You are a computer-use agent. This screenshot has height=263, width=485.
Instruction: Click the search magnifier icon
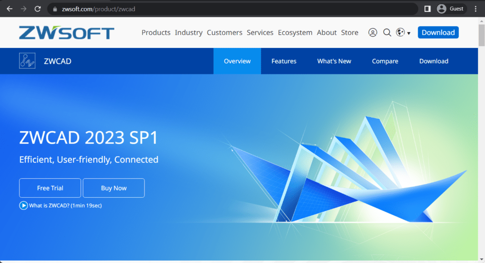point(387,33)
